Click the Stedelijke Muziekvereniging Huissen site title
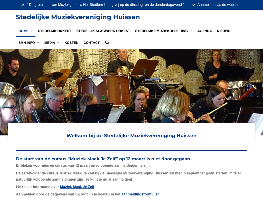The height and width of the screenshot is (197, 263). (x=78, y=17)
